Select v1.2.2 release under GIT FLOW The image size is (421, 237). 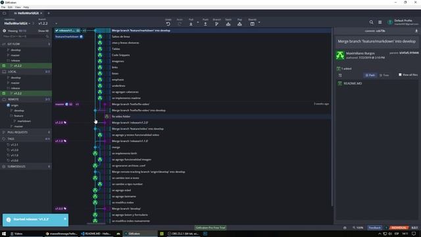point(18,66)
